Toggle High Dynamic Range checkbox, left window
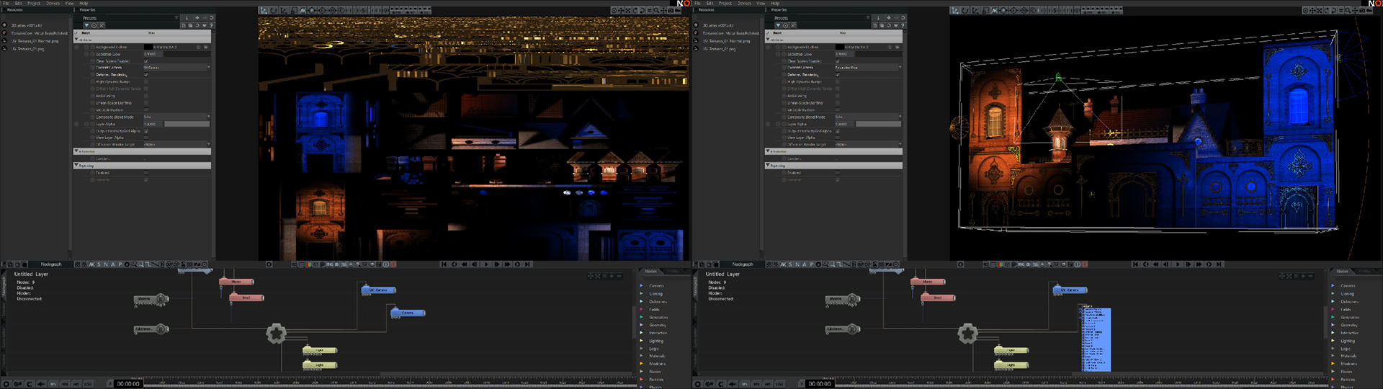Viewport: 1383px width, 389px height. tap(146, 81)
